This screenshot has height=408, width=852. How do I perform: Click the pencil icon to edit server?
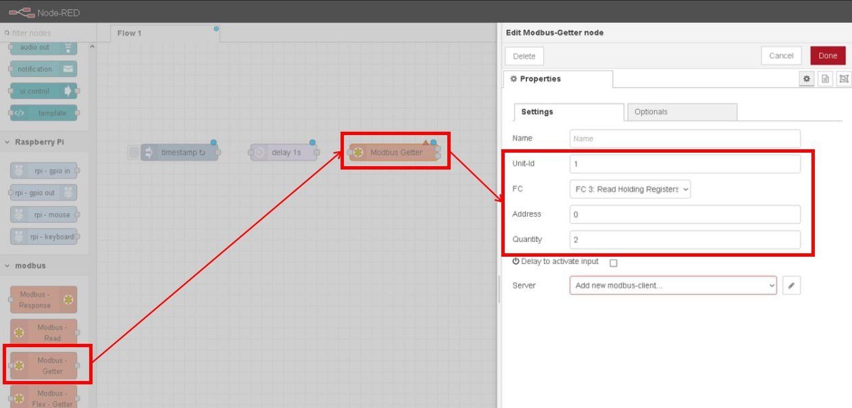pos(791,286)
